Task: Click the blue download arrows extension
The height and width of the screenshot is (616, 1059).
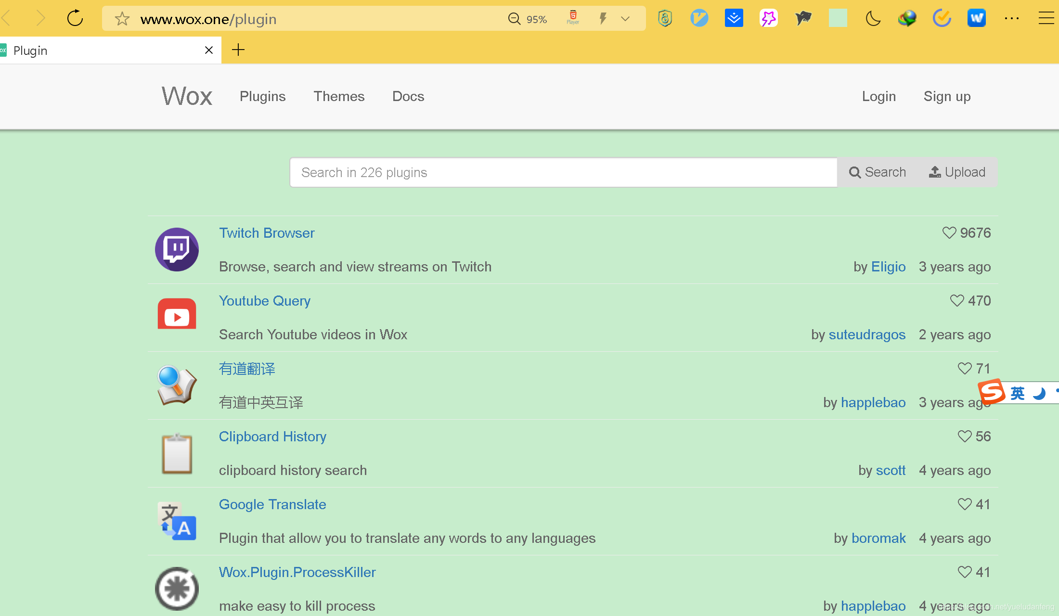Action: coord(734,18)
